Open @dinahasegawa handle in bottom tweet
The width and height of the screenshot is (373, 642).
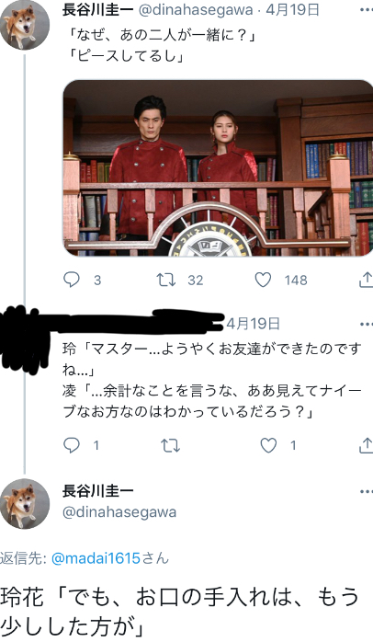tap(119, 512)
